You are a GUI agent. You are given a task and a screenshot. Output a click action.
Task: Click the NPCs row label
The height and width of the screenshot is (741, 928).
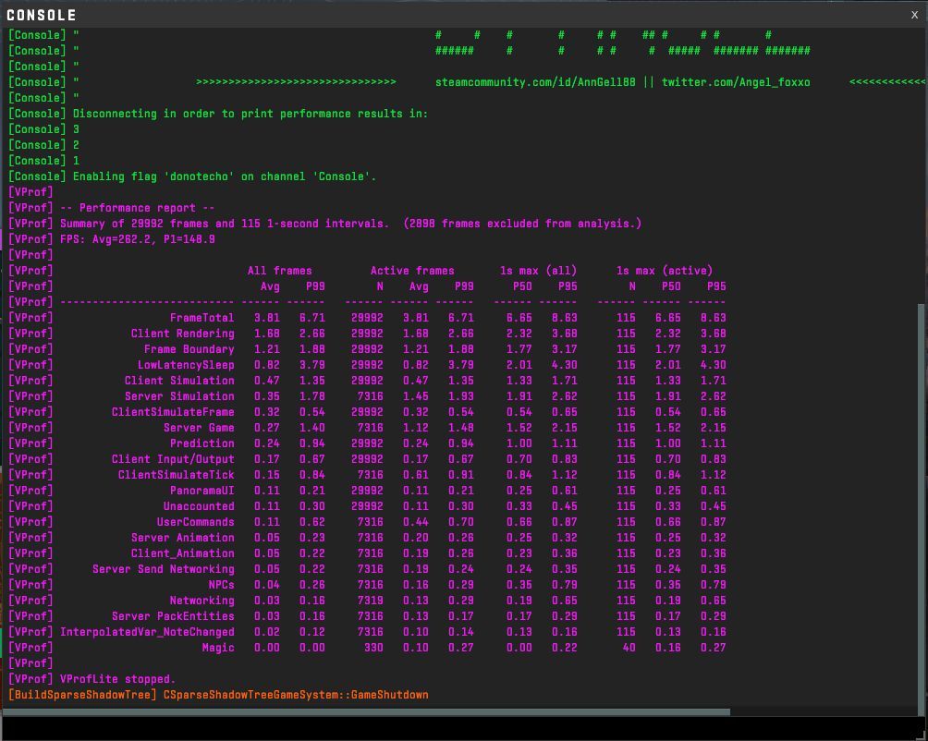point(221,584)
